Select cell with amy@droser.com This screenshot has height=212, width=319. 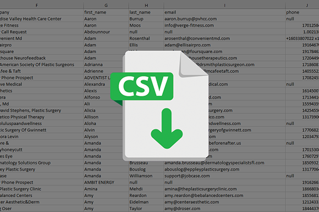(224, 209)
